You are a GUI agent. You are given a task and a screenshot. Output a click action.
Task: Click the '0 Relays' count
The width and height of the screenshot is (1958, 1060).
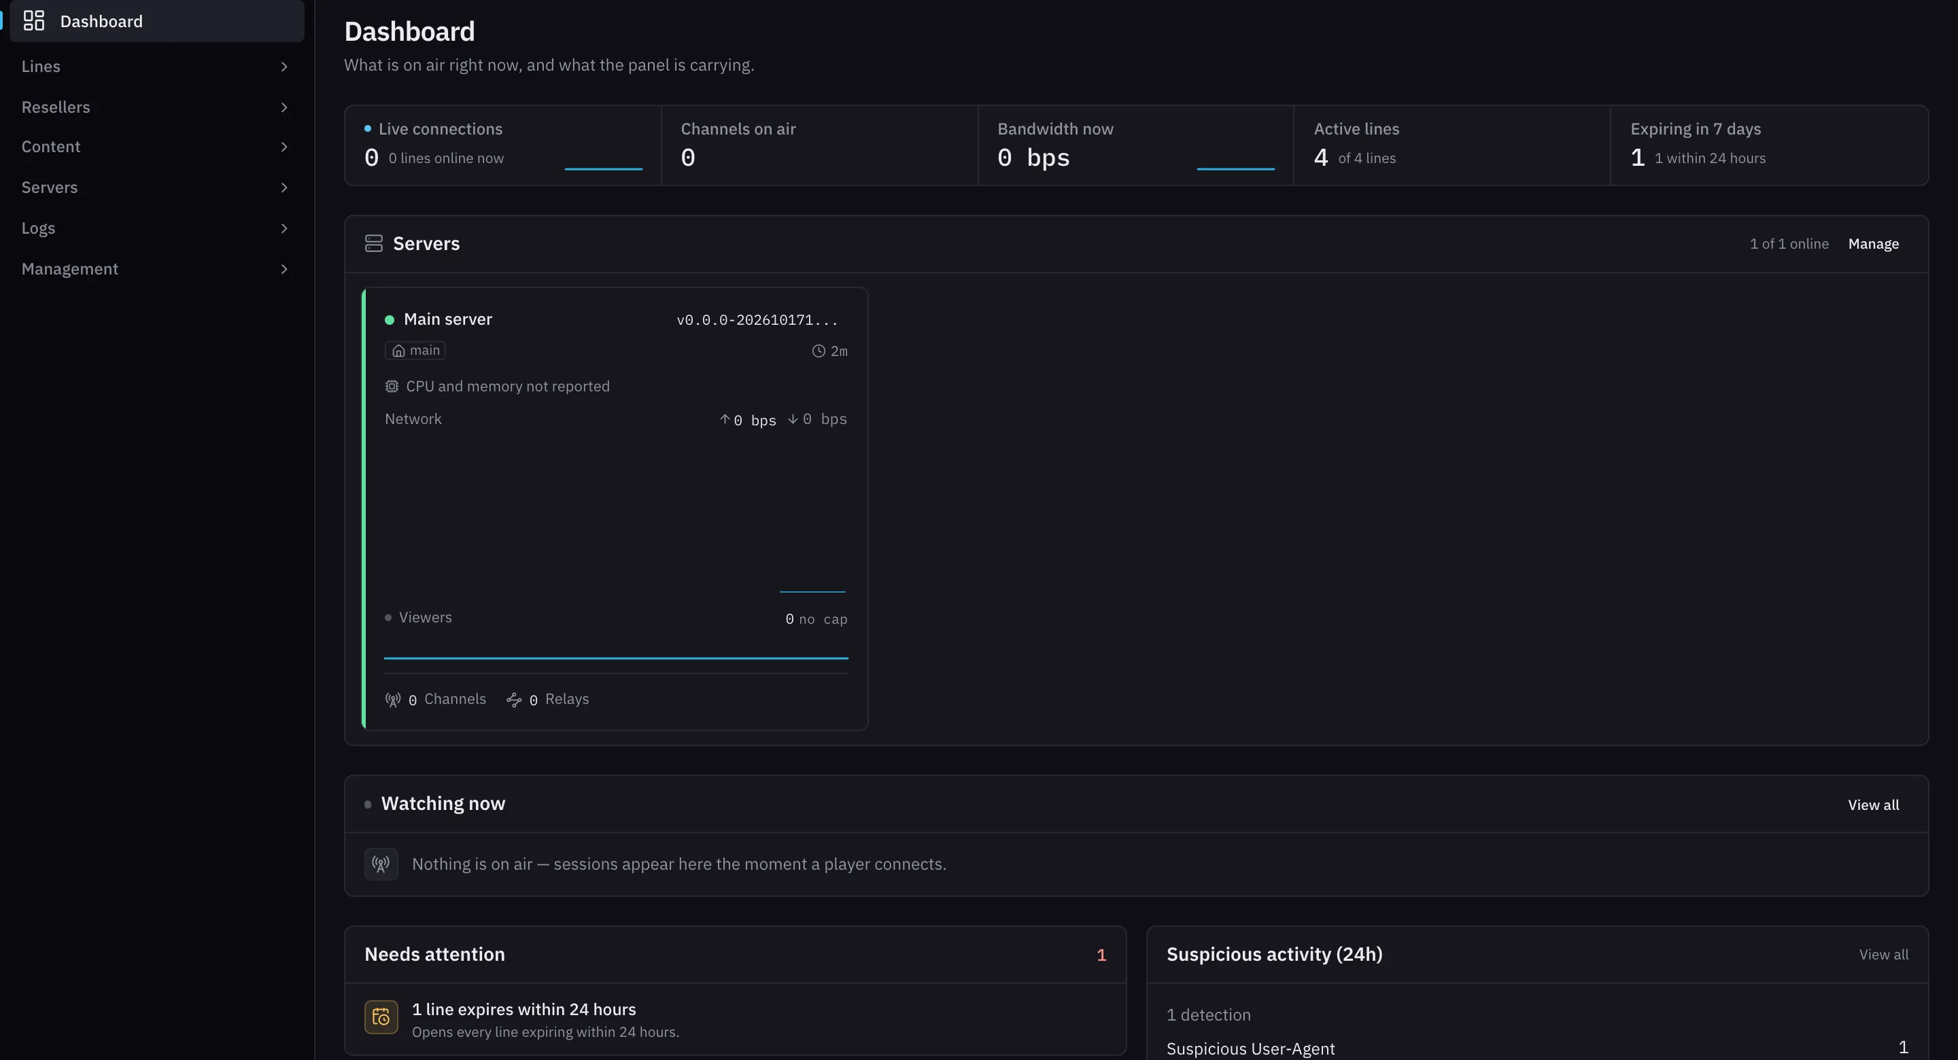(559, 700)
